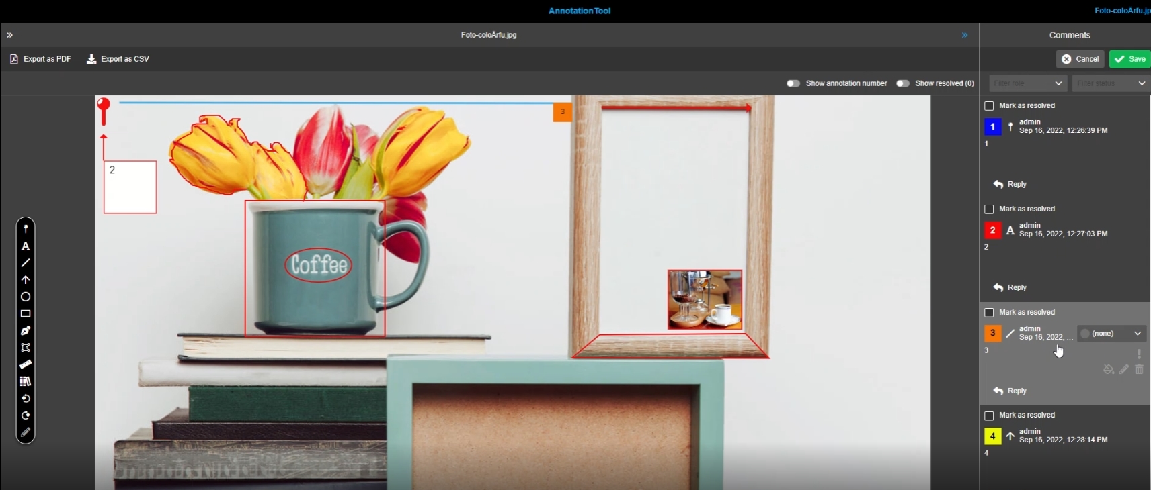Expand the left panel with double chevron
1151x490 pixels.
(x=10, y=35)
